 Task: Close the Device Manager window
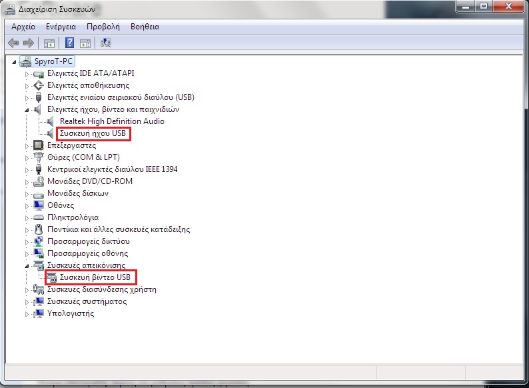coord(509,7)
